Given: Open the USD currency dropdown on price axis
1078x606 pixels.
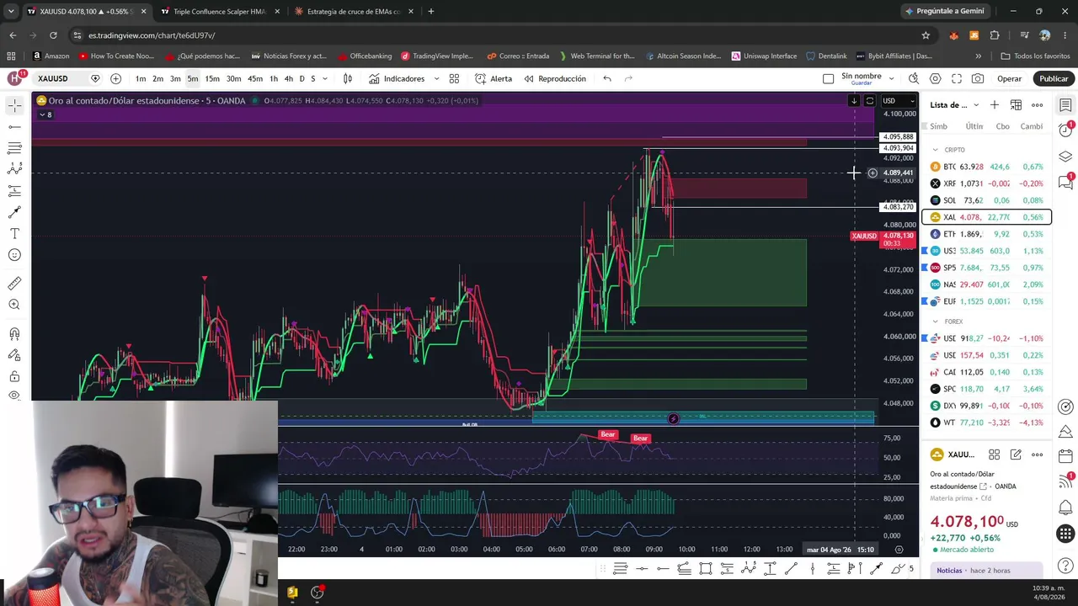Looking at the screenshot, I should [x=898, y=101].
